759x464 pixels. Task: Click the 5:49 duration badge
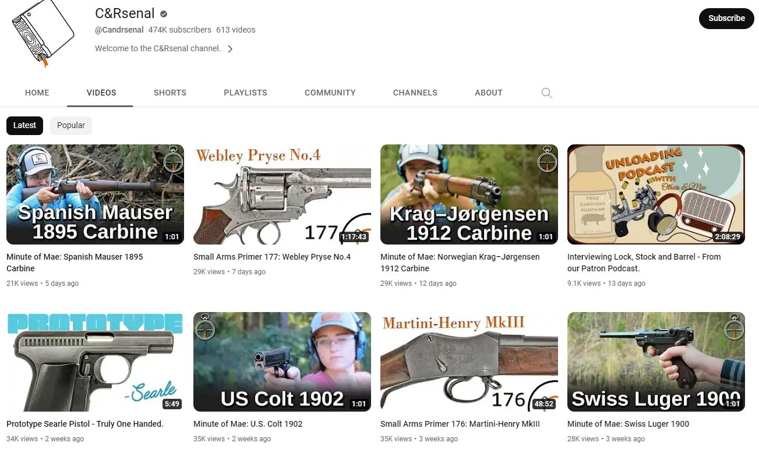click(x=172, y=404)
